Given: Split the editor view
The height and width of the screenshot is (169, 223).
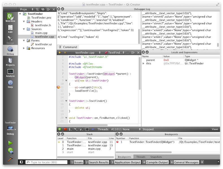Looking at the screenshot, I should pyautogui.click(x=133, y=52).
